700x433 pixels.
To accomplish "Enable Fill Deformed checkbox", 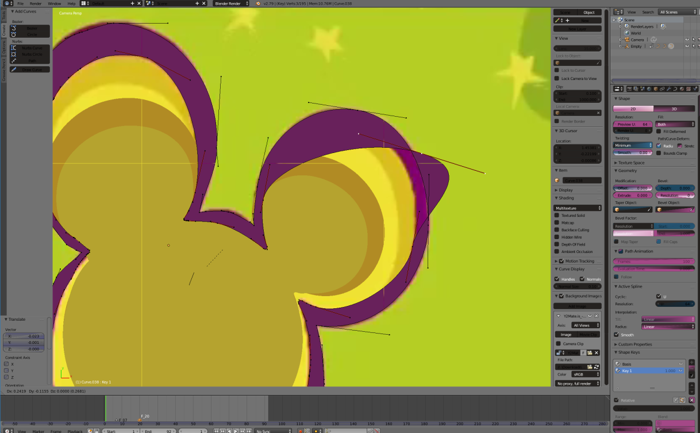I will coord(659,131).
